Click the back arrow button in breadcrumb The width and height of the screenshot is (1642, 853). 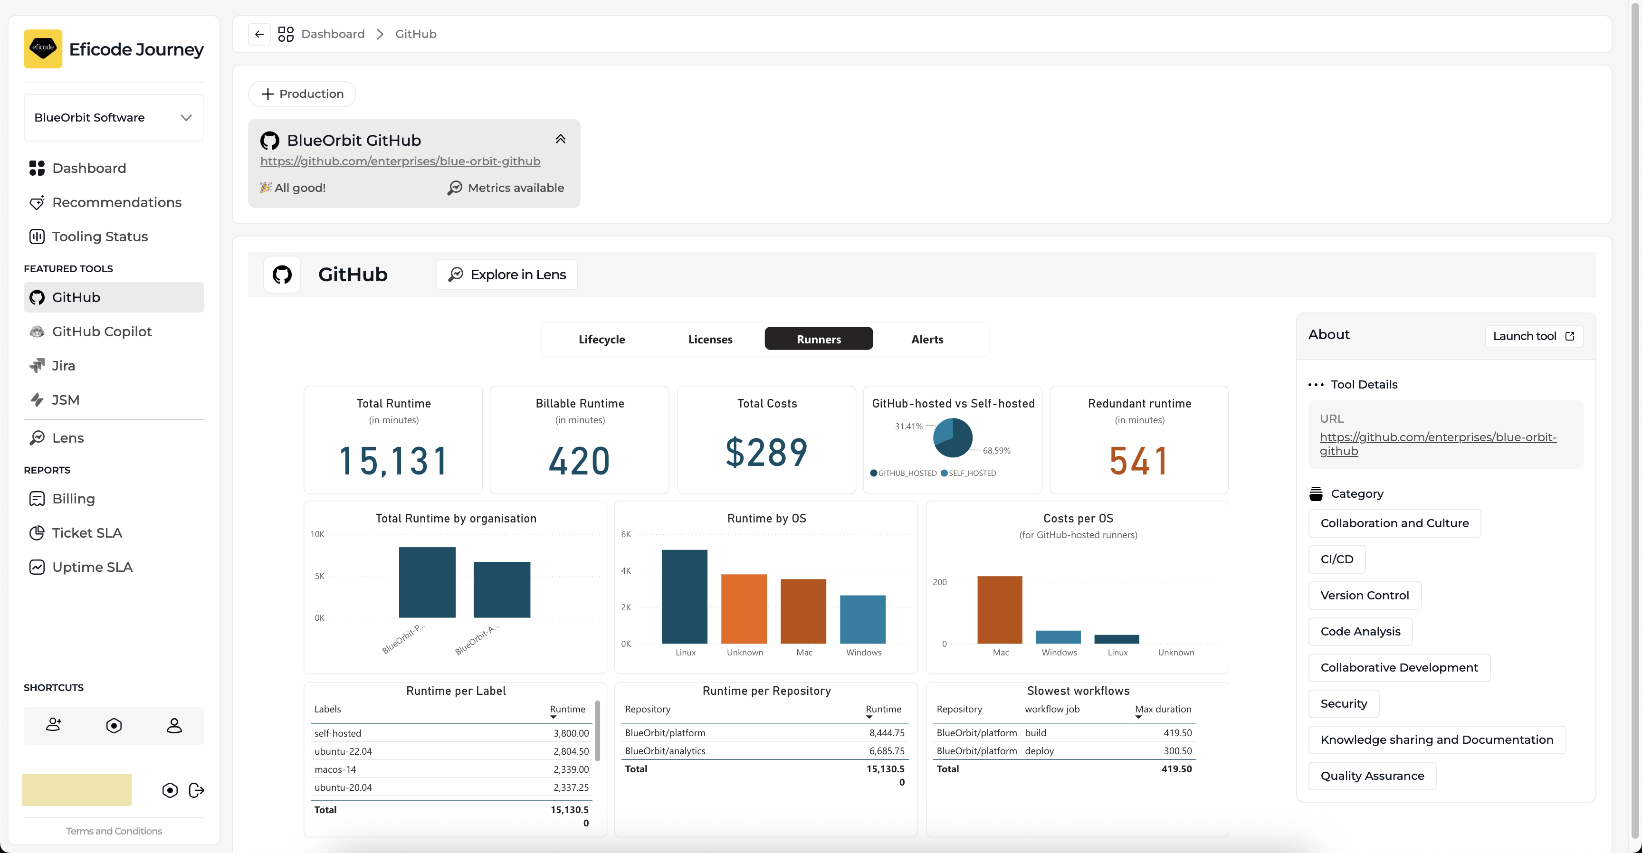pyautogui.click(x=259, y=34)
